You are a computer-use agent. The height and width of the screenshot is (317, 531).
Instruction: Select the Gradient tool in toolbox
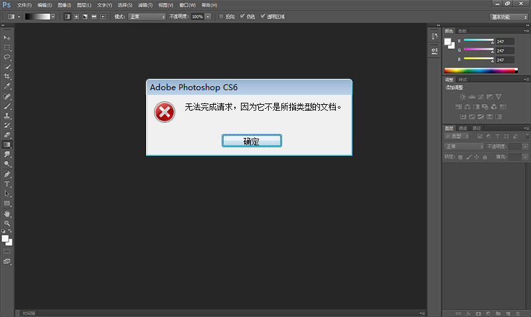click(x=7, y=145)
